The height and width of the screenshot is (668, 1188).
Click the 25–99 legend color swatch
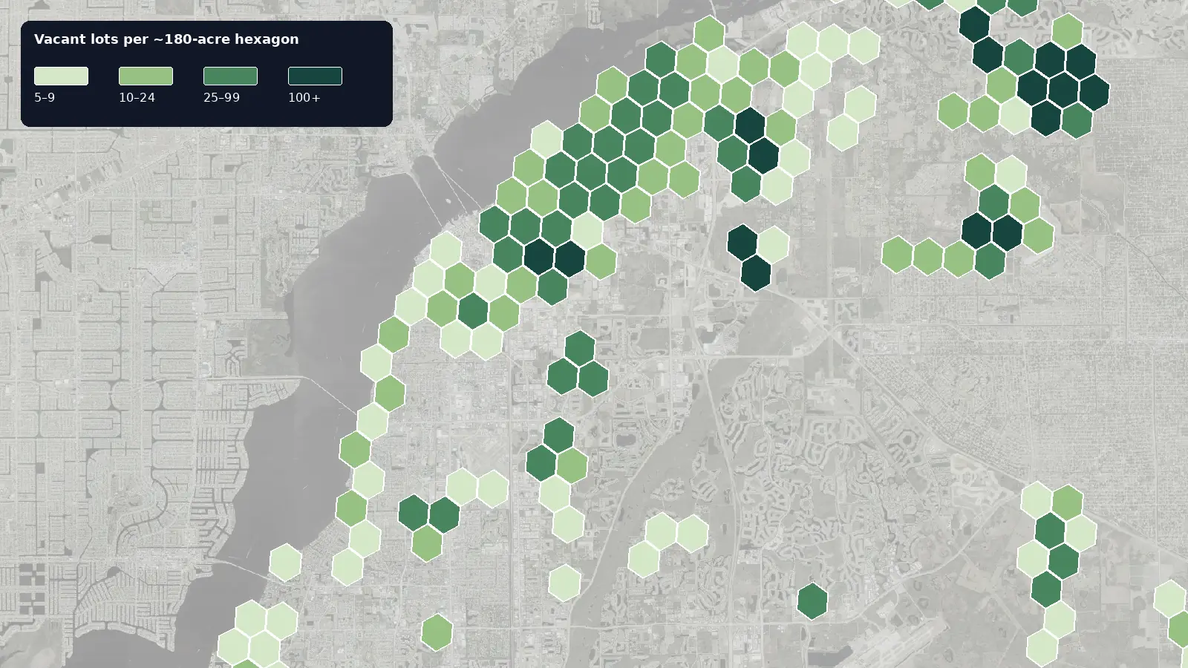coord(230,76)
